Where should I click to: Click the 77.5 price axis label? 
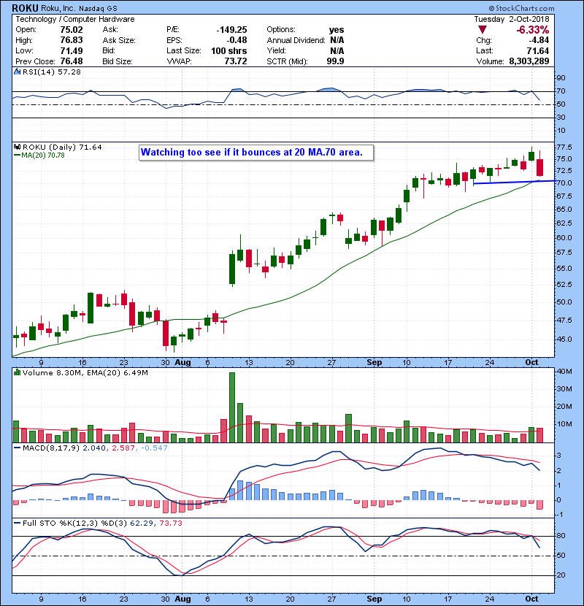[564, 147]
